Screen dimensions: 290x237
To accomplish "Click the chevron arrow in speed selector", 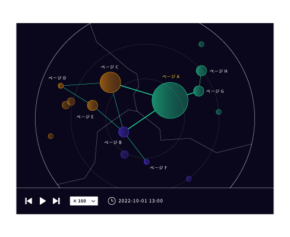I will coord(93,201).
